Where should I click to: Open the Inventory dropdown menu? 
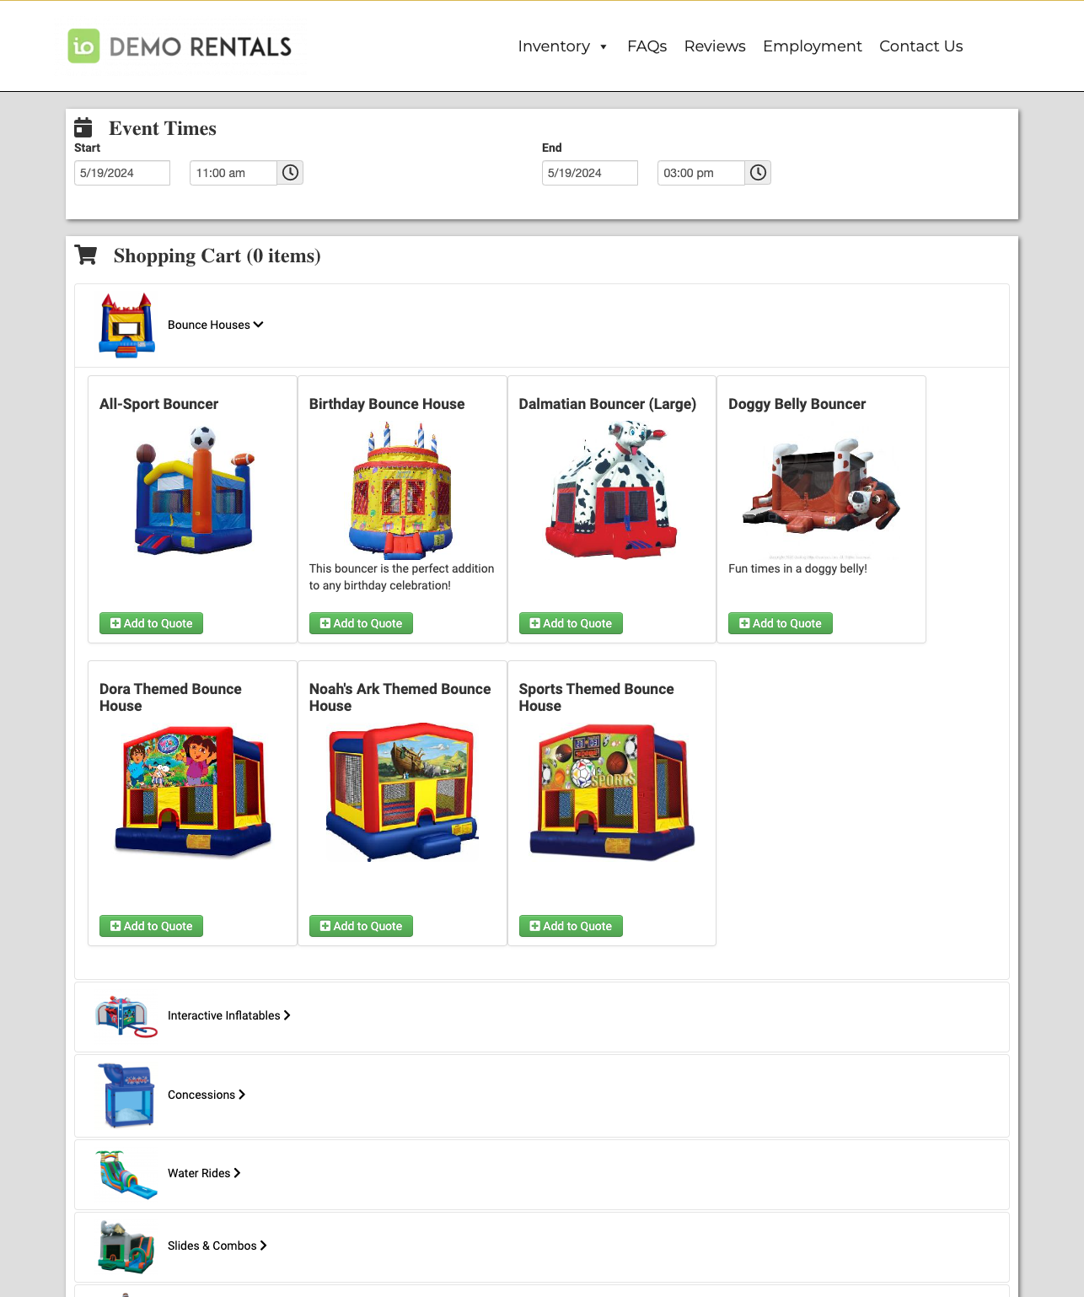coord(562,46)
